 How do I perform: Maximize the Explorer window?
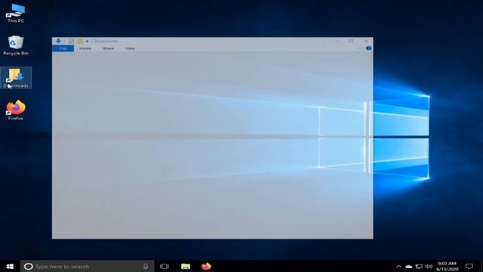[351, 41]
